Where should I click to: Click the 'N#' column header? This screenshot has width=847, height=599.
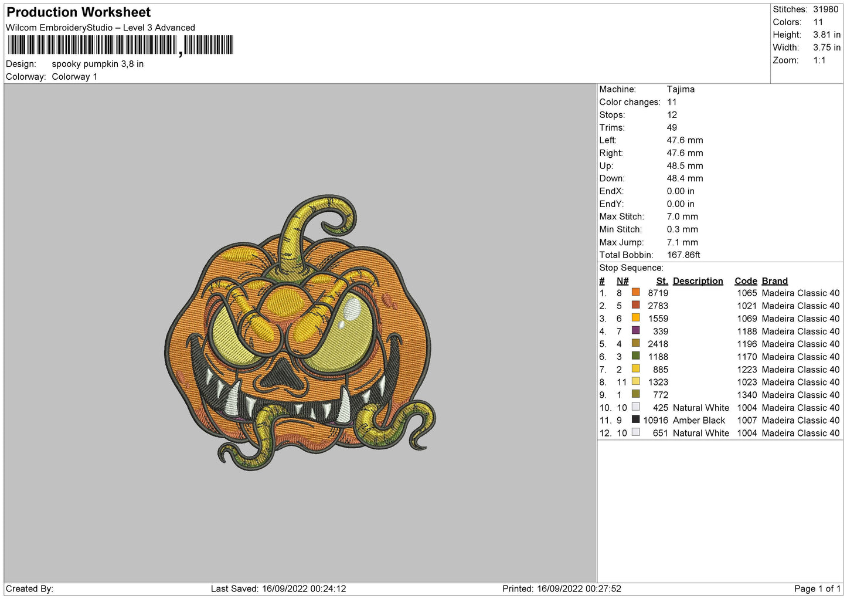point(623,281)
